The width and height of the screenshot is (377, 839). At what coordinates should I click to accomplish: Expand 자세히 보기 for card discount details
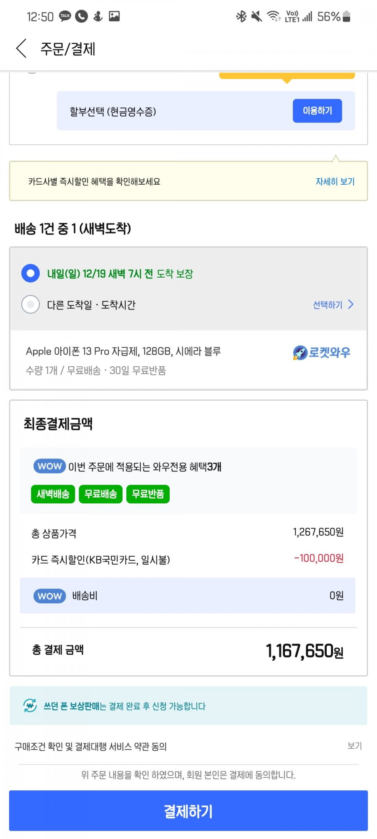335,182
